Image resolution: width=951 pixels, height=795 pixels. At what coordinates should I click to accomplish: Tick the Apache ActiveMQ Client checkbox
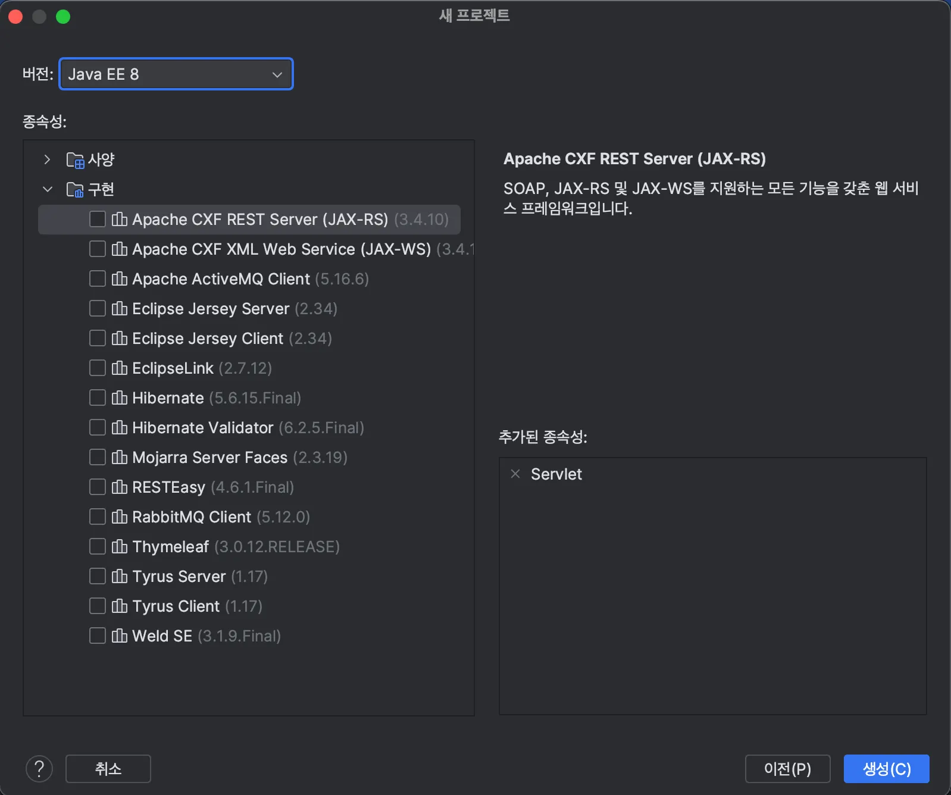pos(98,278)
